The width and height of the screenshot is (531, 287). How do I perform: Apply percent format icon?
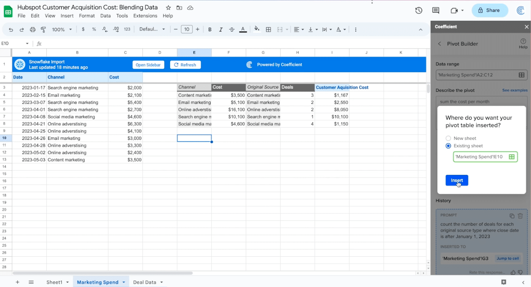tap(94, 29)
